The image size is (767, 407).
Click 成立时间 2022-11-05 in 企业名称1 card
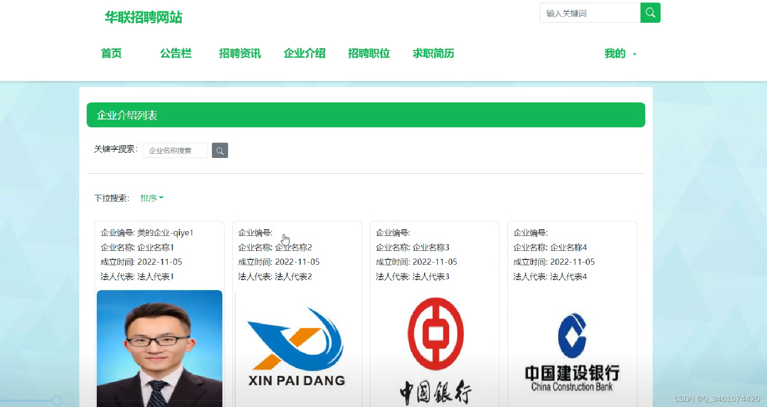pyautogui.click(x=141, y=262)
